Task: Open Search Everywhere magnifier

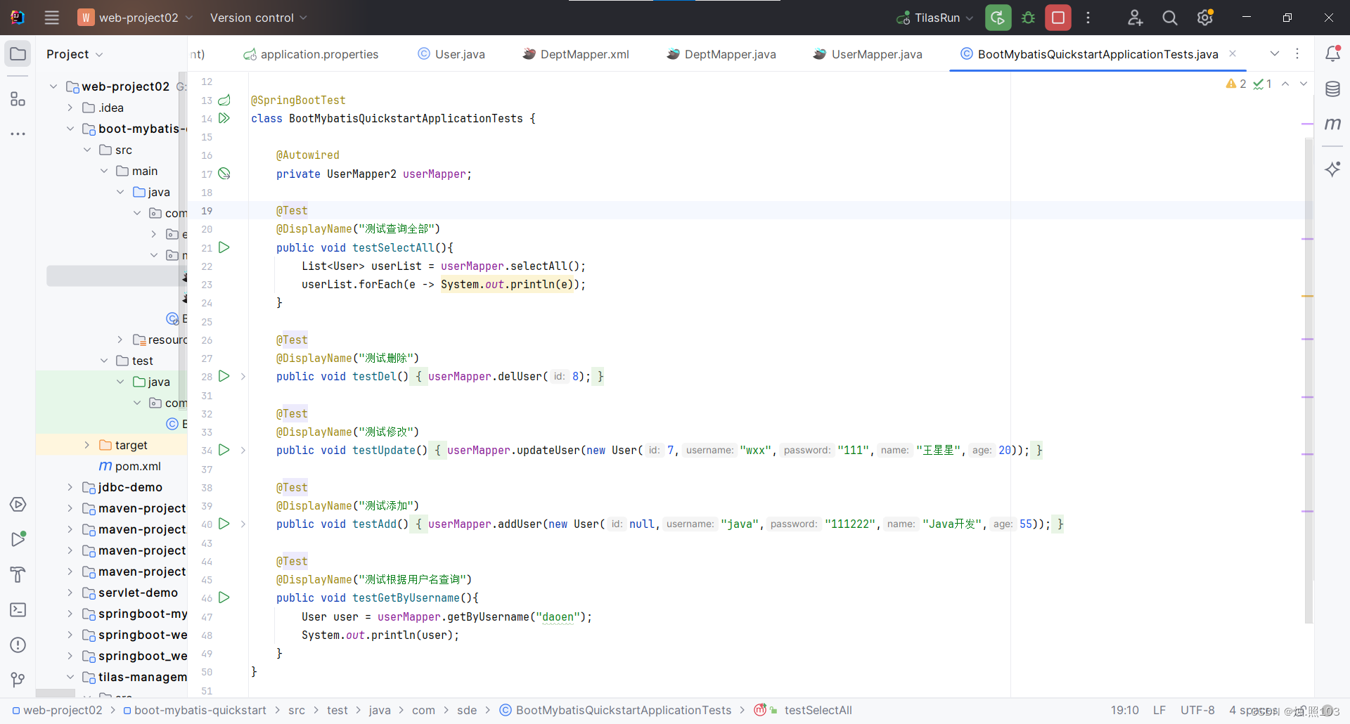Action: tap(1170, 18)
